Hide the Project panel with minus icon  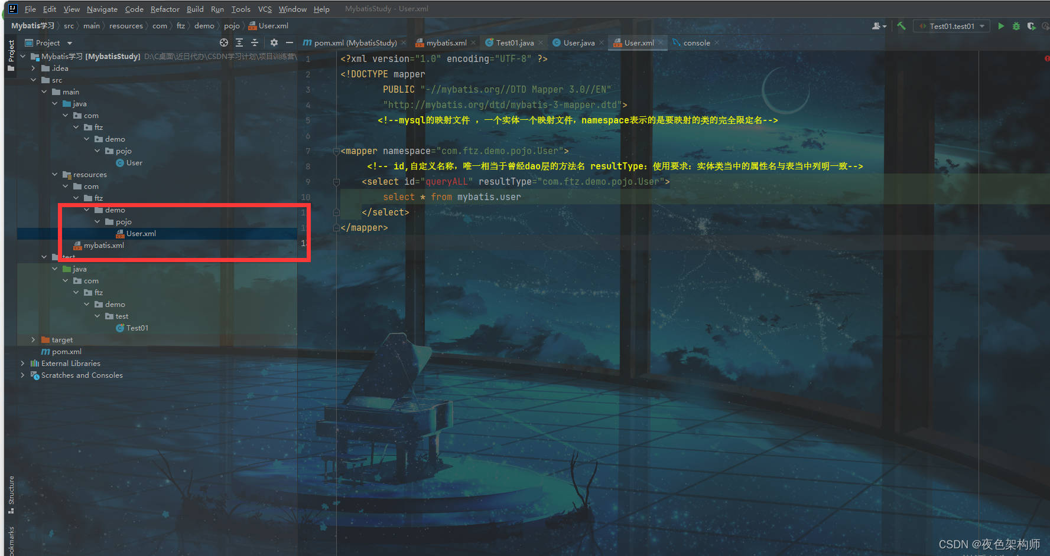(290, 42)
